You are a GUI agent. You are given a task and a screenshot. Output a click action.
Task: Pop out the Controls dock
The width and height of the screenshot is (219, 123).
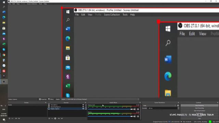pyautogui.click(x=218, y=102)
